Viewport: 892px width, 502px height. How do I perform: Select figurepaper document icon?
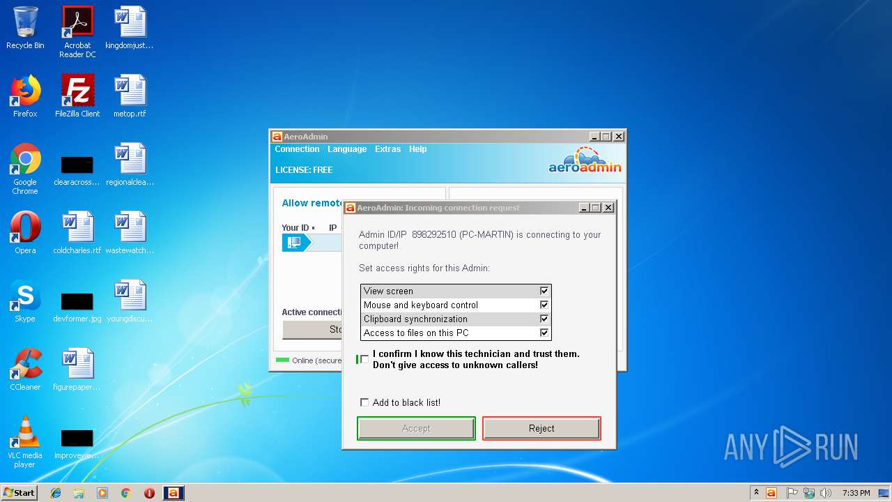77,370
